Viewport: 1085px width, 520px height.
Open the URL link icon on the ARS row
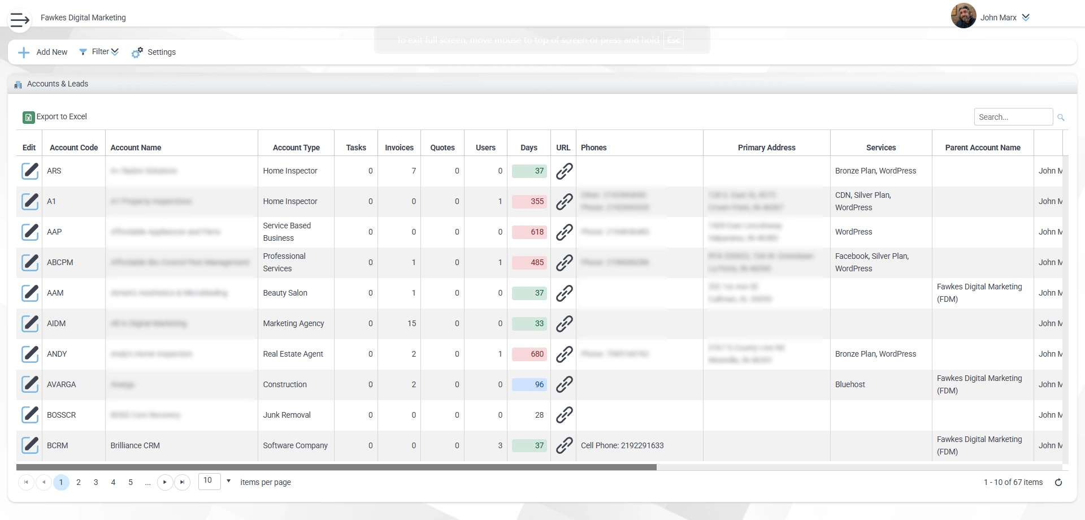564,171
